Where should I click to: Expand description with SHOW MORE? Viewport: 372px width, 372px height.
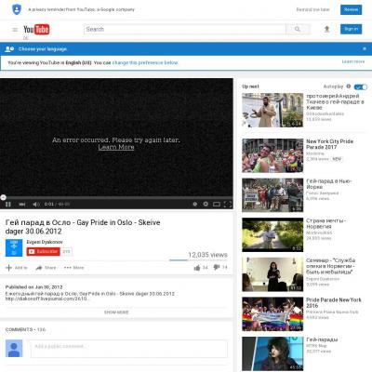(116, 312)
